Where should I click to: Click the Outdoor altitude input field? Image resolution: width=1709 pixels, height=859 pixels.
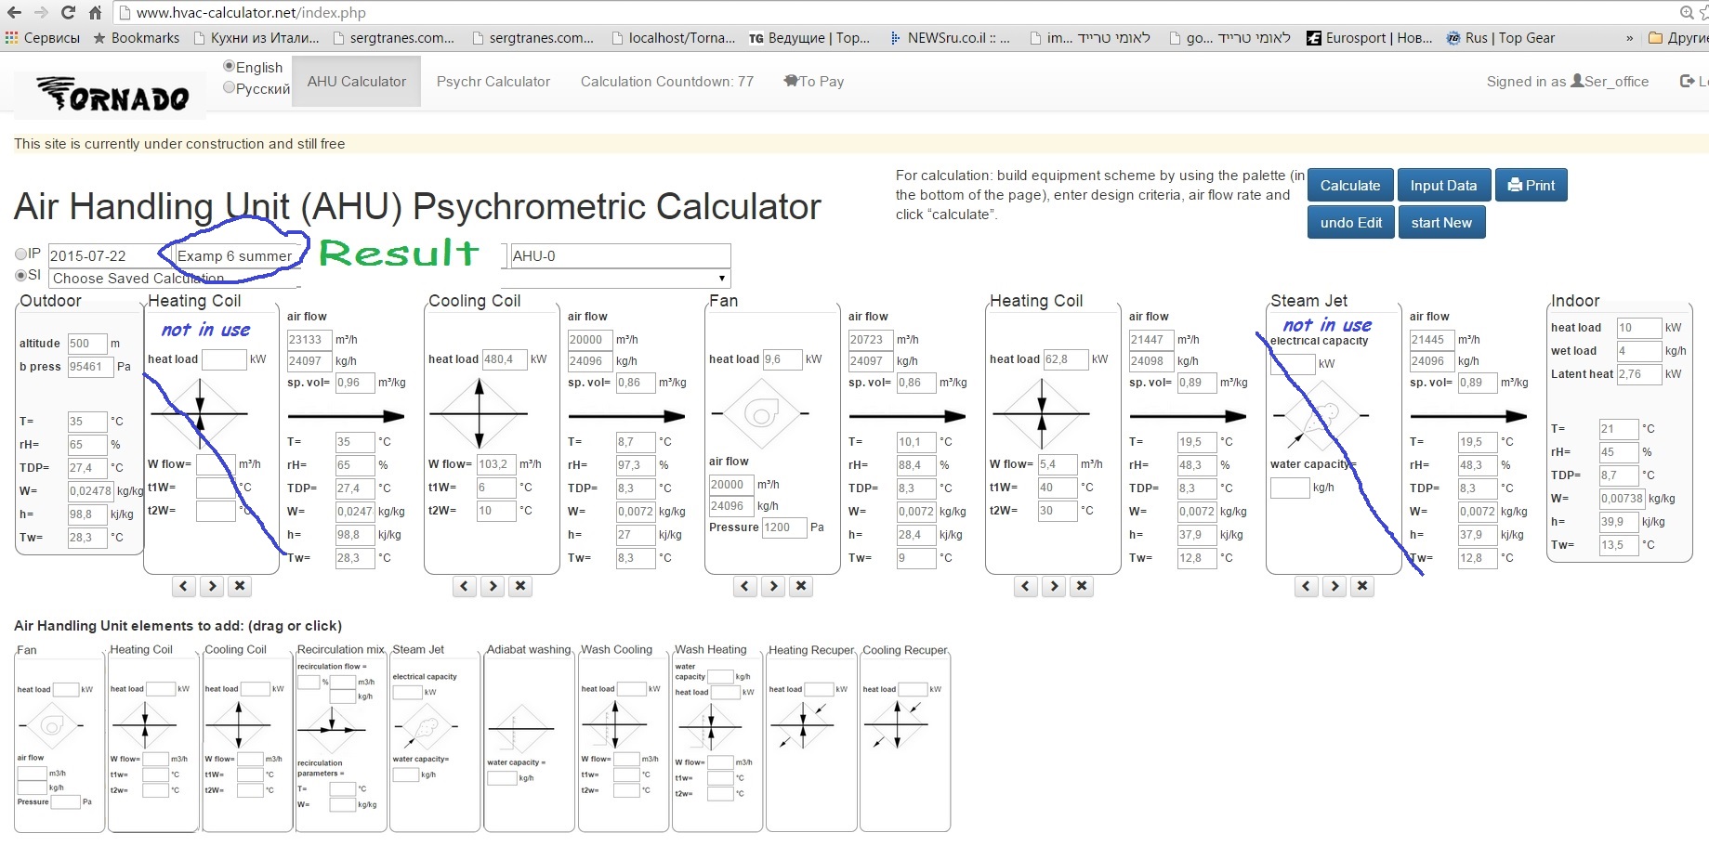tap(86, 344)
